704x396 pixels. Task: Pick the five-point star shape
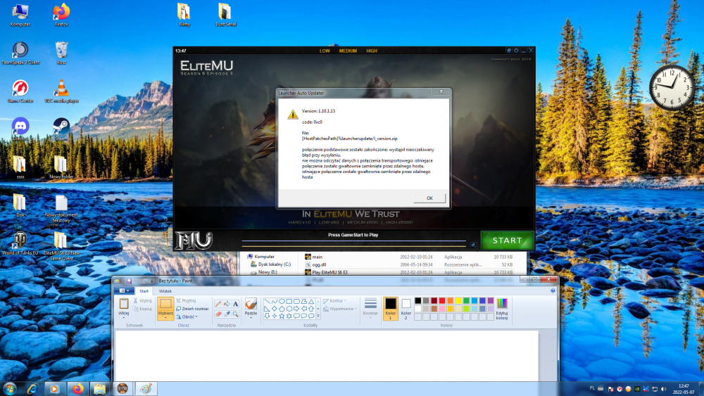282,316
